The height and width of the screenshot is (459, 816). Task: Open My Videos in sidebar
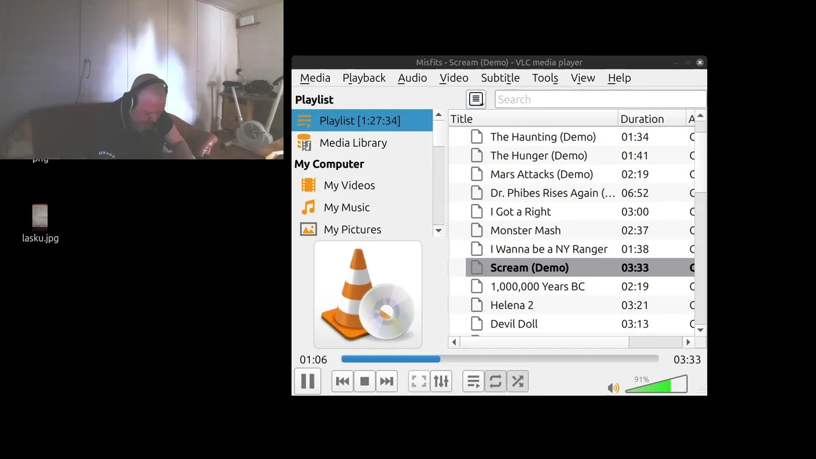(x=362, y=186)
